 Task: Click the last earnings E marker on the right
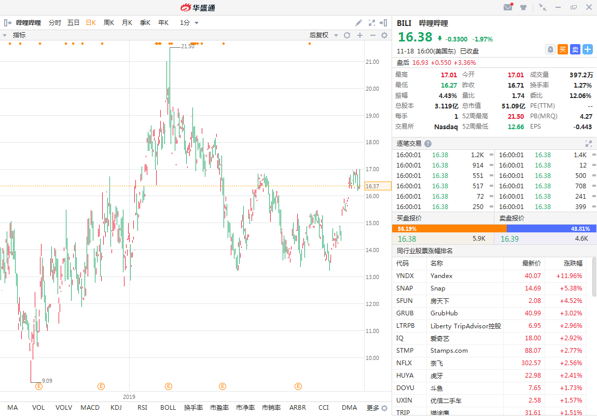[298, 386]
